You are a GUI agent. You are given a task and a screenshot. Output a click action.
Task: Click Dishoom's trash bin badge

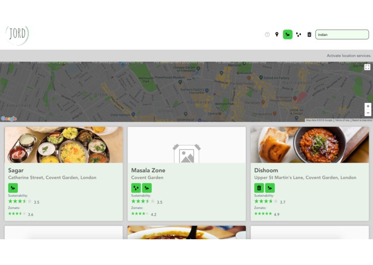pyautogui.click(x=259, y=188)
